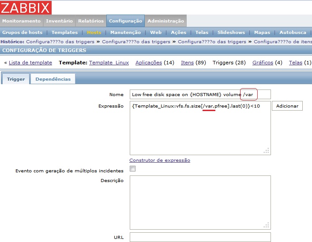Open the Hosts submenu item
The image size is (312, 242).
(94, 32)
